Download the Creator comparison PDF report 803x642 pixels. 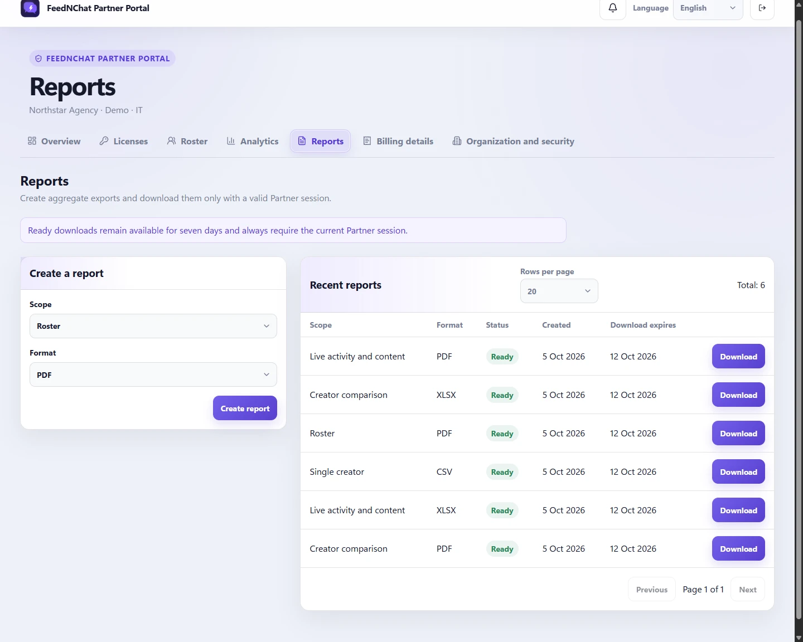(738, 549)
